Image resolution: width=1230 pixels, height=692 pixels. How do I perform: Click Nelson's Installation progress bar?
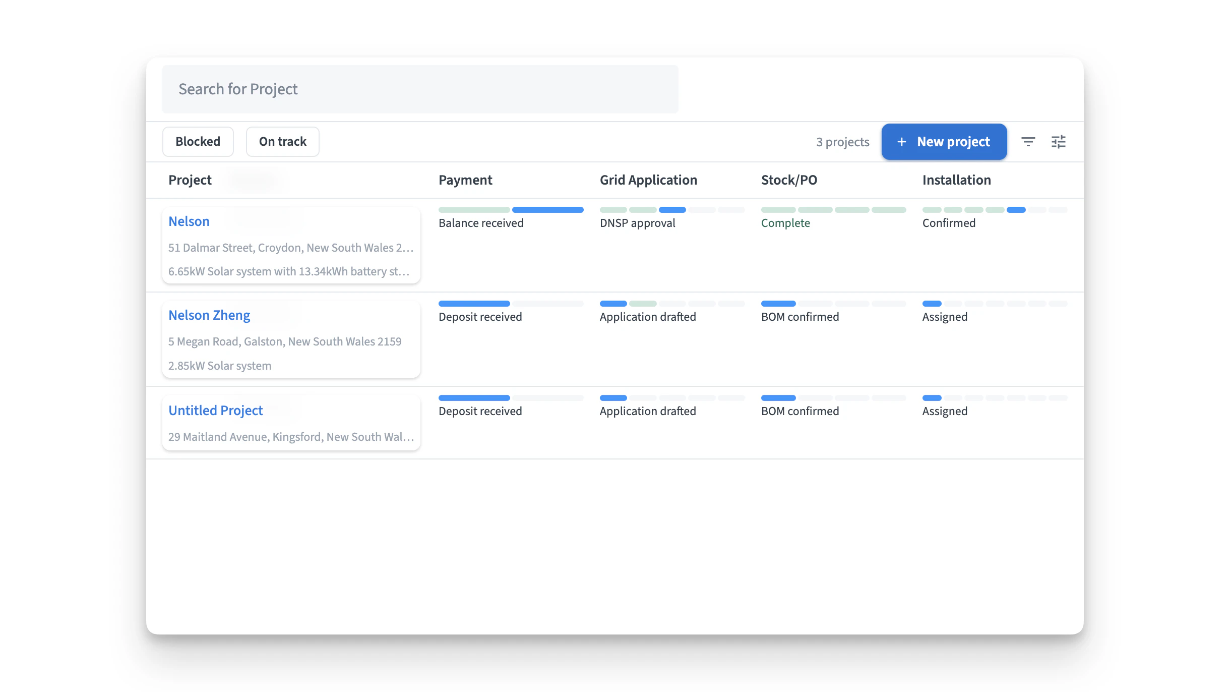995,210
